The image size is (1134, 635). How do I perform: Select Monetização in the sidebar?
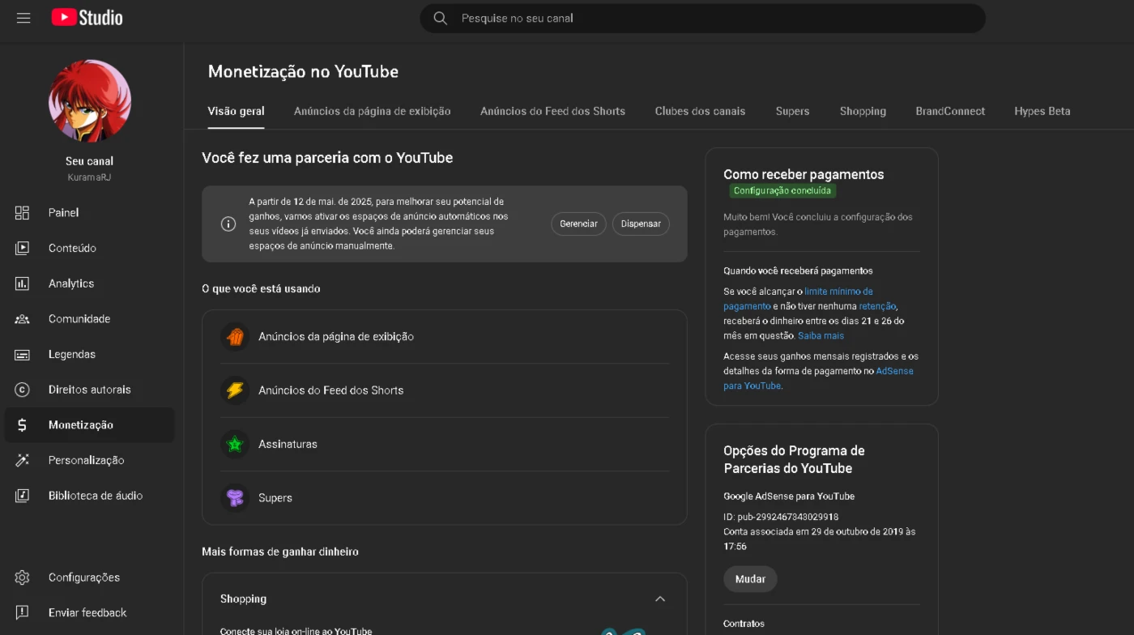(x=89, y=425)
